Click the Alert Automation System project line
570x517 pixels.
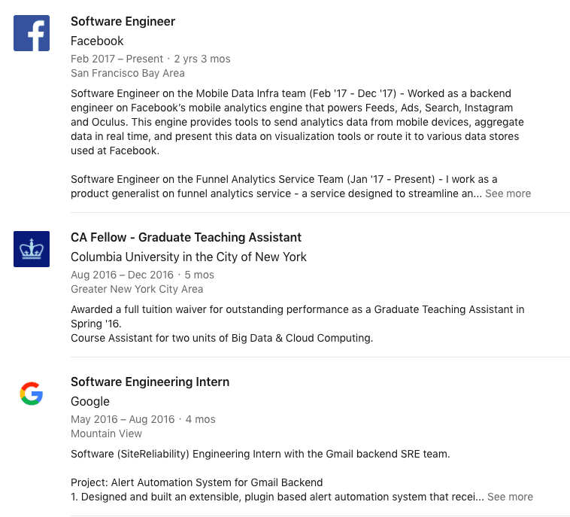pyautogui.click(x=197, y=483)
